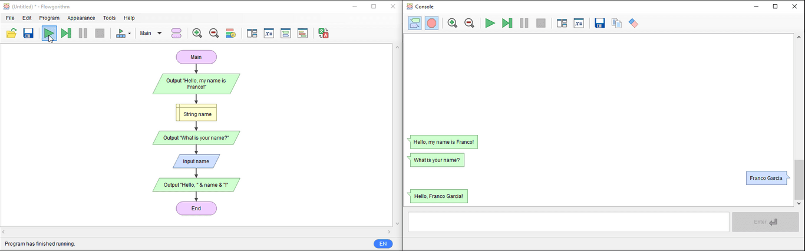Clear the console with eraser icon
The height and width of the screenshot is (251, 805).
tap(634, 24)
